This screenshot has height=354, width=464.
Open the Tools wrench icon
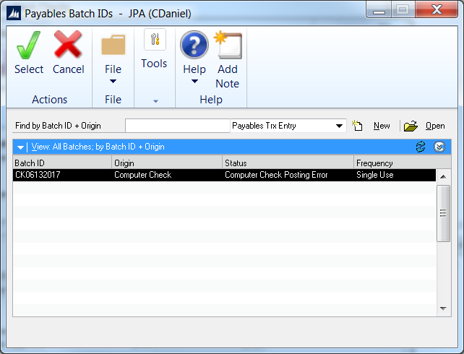pyautogui.click(x=154, y=40)
